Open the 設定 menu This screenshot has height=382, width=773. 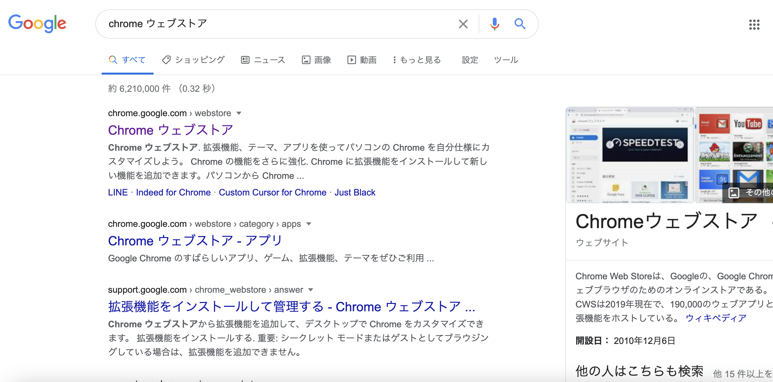pos(470,60)
